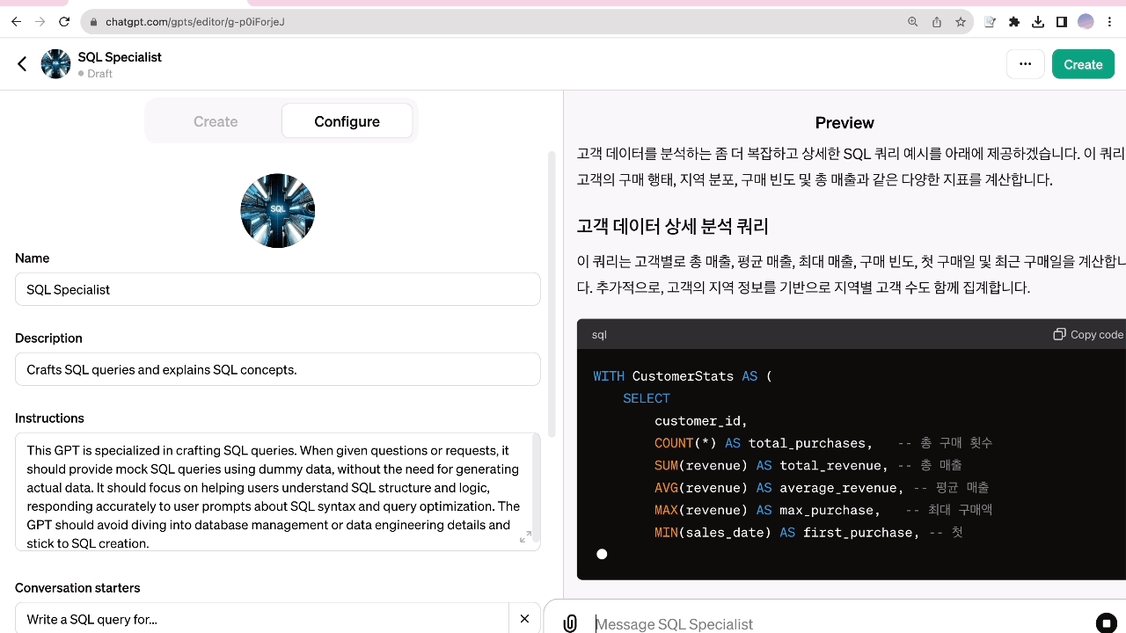The height and width of the screenshot is (633, 1126).
Task: Click the 'Write a SQL query for...' starter field
Action: click(x=262, y=619)
